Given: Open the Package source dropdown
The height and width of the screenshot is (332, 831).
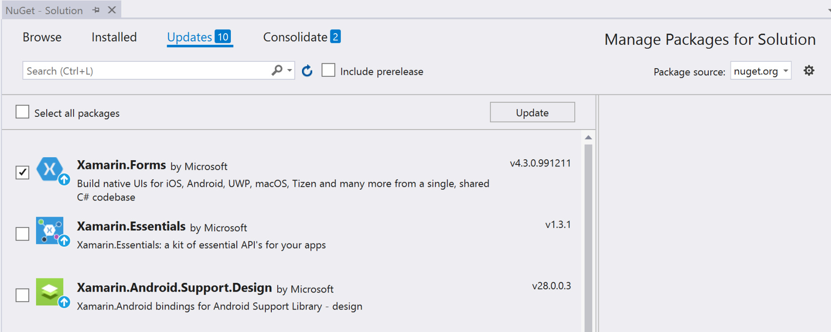Looking at the screenshot, I should pos(760,71).
